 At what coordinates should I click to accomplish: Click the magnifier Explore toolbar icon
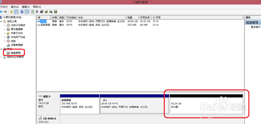tap(51, 12)
